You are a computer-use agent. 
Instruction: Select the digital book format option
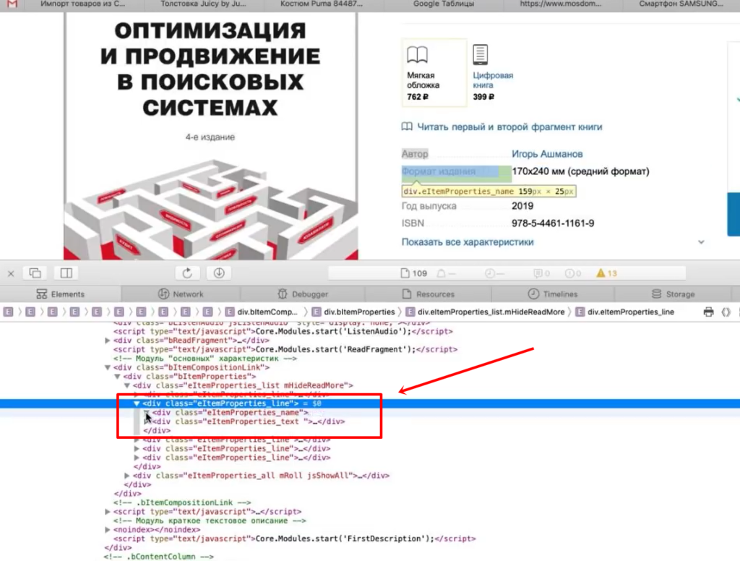[x=493, y=73]
